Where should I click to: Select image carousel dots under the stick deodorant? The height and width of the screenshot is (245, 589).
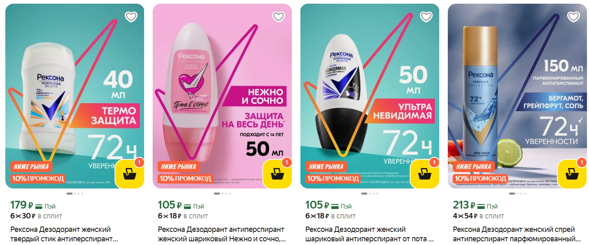pyautogui.click(x=75, y=193)
